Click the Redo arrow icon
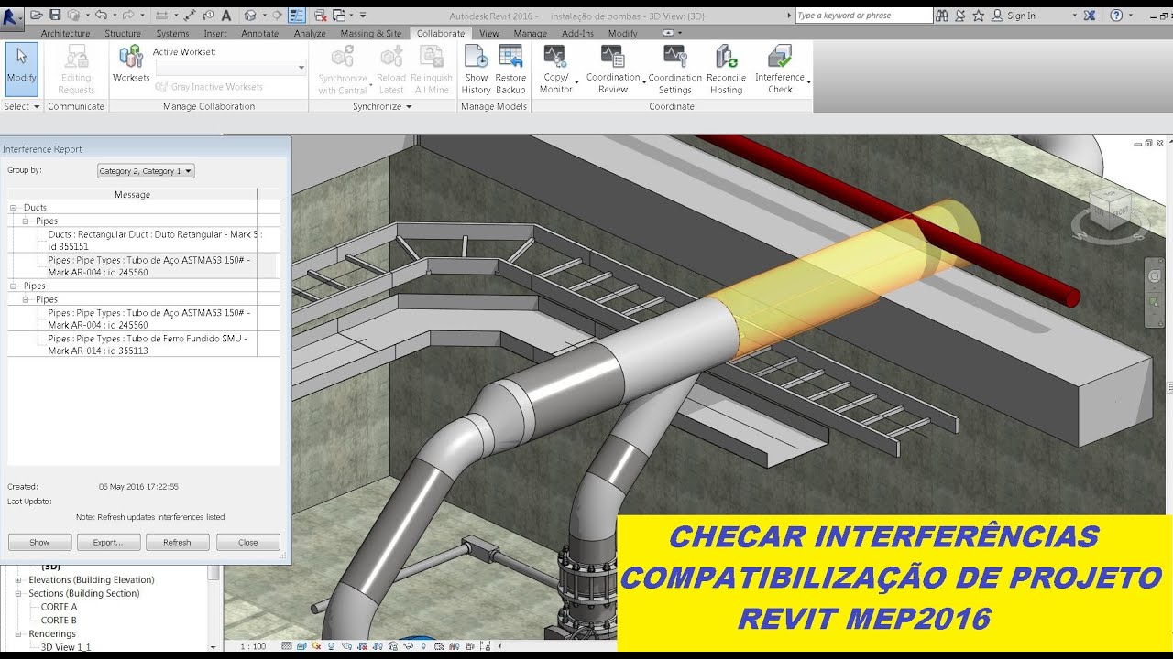The height and width of the screenshot is (659, 1173). [x=128, y=15]
